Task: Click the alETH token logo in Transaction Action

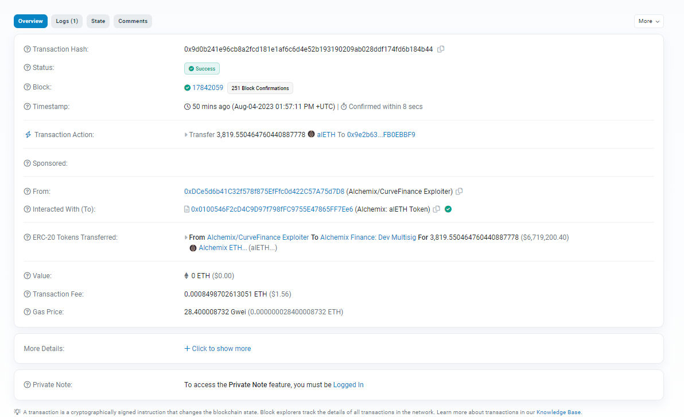Action: point(311,134)
